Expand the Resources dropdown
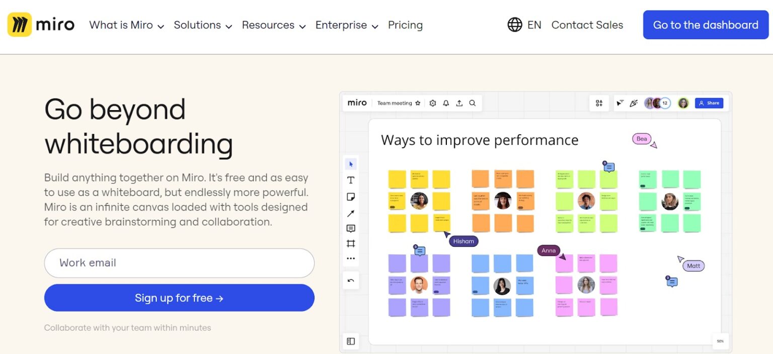Viewport: 773px width, 354px height. [x=273, y=25]
